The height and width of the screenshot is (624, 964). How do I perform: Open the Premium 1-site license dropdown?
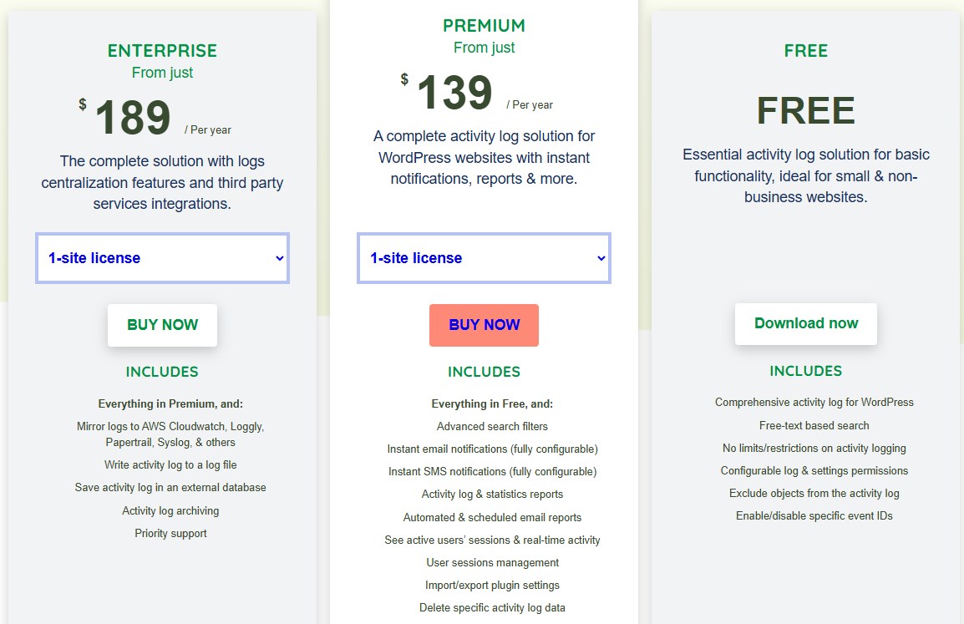point(484,258)
